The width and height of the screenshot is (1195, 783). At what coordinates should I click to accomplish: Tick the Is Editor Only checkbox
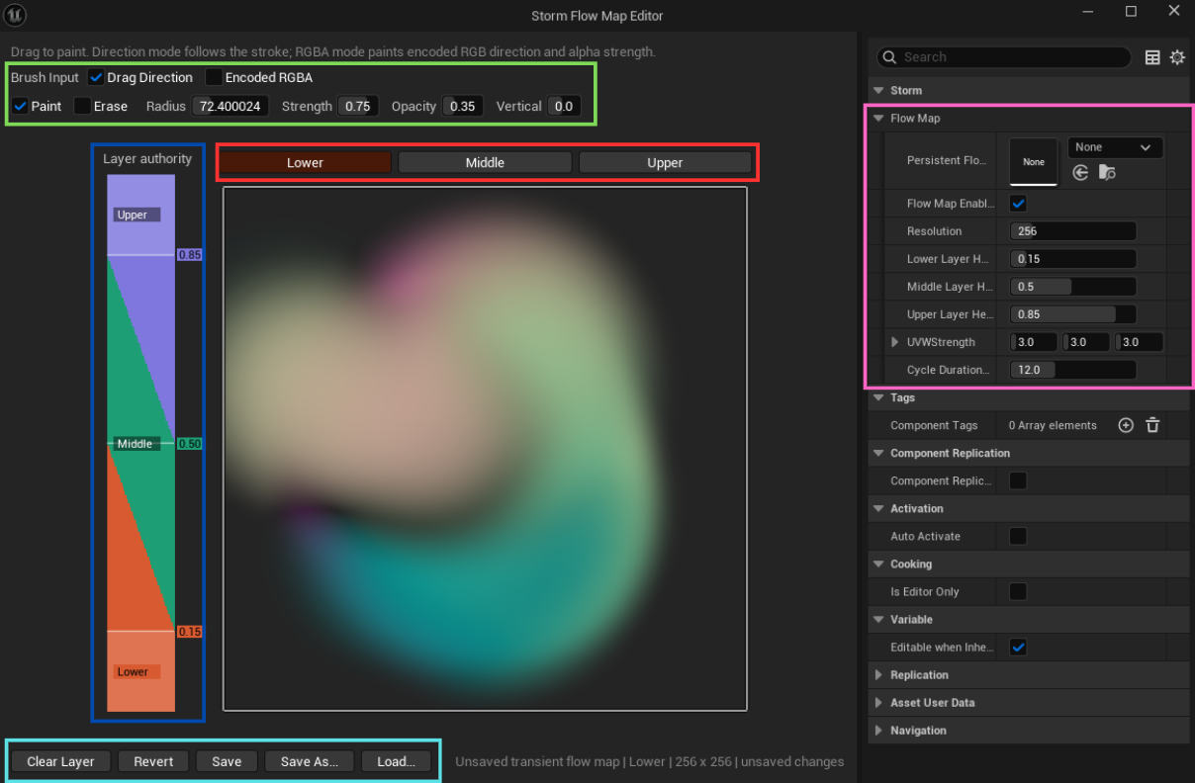pyautogui.click(x=1018, y=591)
